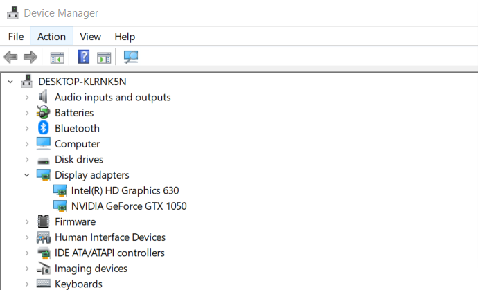Expand the Keyboards category
The image size is (478, 290).
pyautogui.click(x=27, y=284)
